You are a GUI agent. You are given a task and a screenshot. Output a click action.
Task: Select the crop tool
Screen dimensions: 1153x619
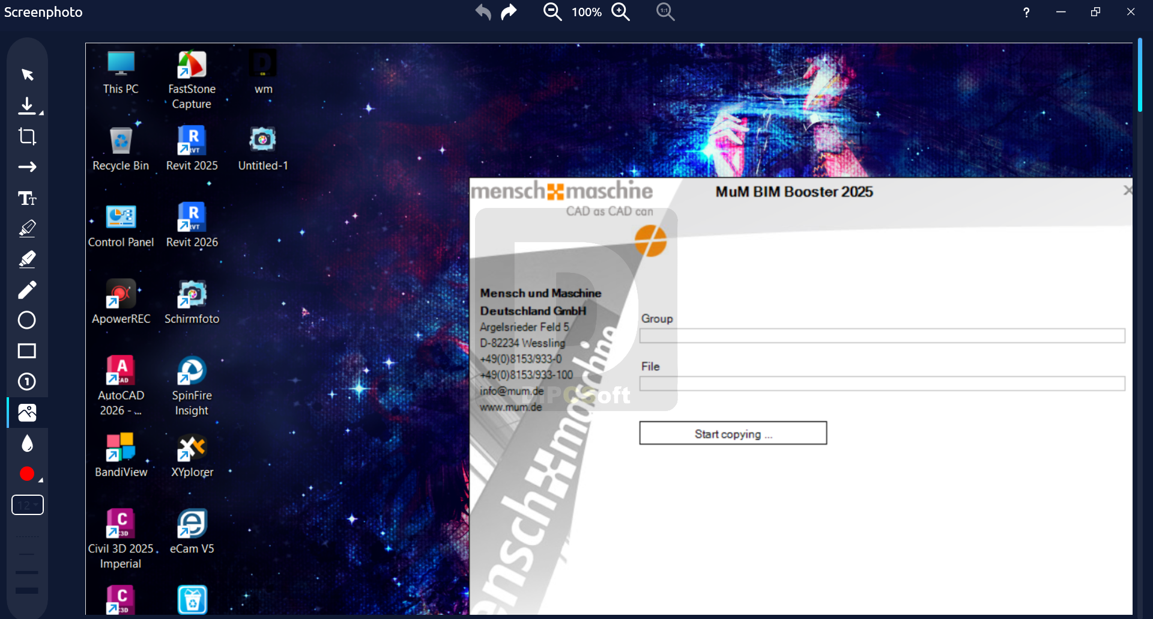[x=27, y=136]
